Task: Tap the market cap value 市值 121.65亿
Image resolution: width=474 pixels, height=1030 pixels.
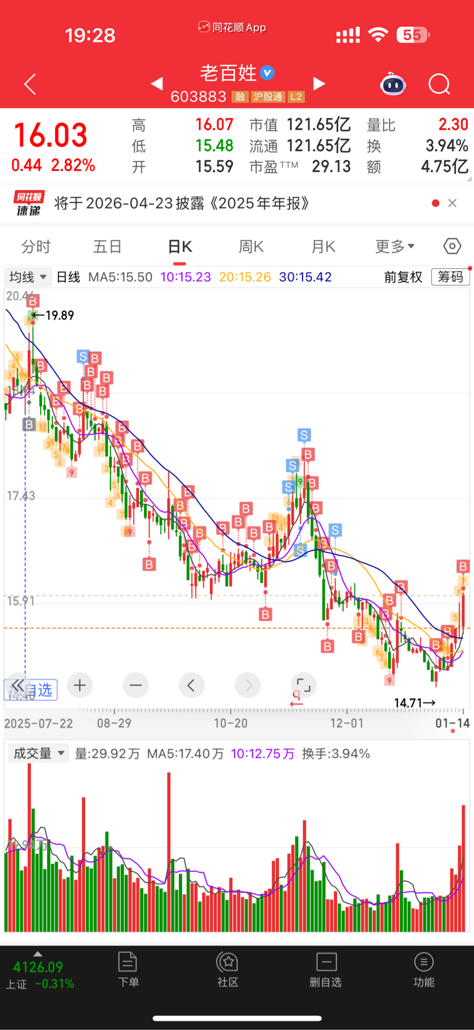Action: (x=300, y=125)
